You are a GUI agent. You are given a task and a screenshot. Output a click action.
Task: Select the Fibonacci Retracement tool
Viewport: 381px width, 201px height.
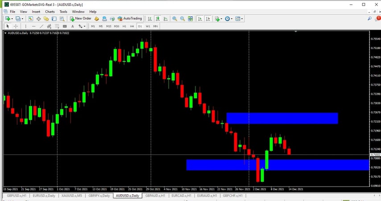(57, 26)
